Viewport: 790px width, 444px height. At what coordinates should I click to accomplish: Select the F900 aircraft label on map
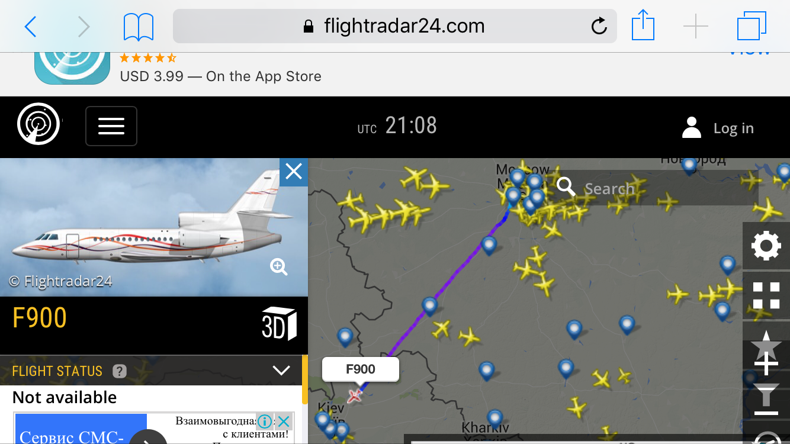[x=361, y=369]
